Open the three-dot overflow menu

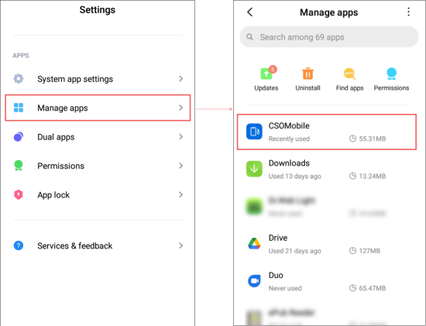click(408, 12)
